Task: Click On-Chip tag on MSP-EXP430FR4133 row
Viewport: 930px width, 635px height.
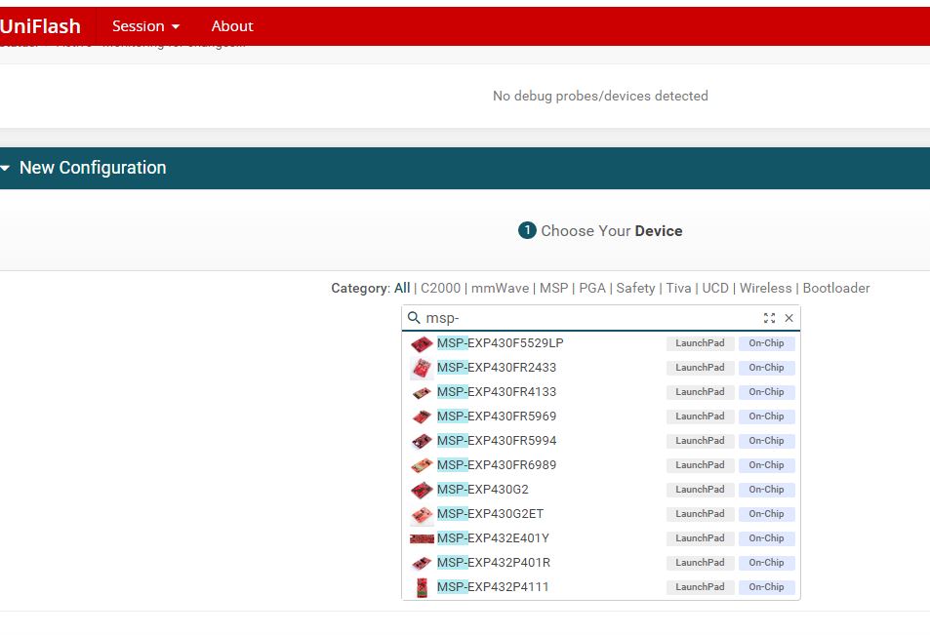Action: pos(766,392)
